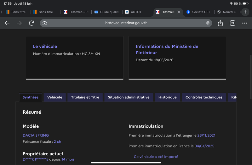
Task: Open the three-dot browser menu
Action: [245, 23]
